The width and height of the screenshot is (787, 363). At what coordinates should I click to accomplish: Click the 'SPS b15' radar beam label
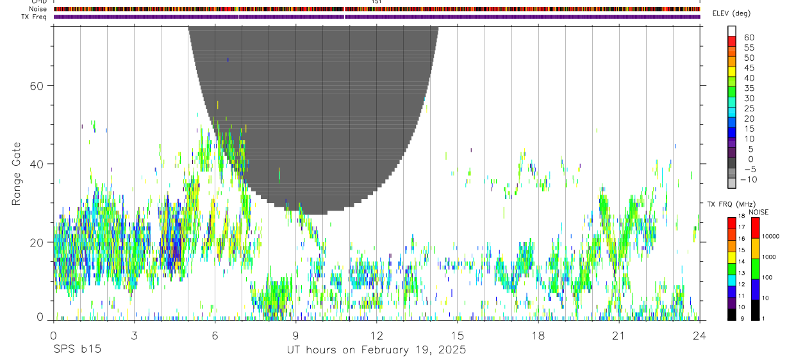coord(77,350)
